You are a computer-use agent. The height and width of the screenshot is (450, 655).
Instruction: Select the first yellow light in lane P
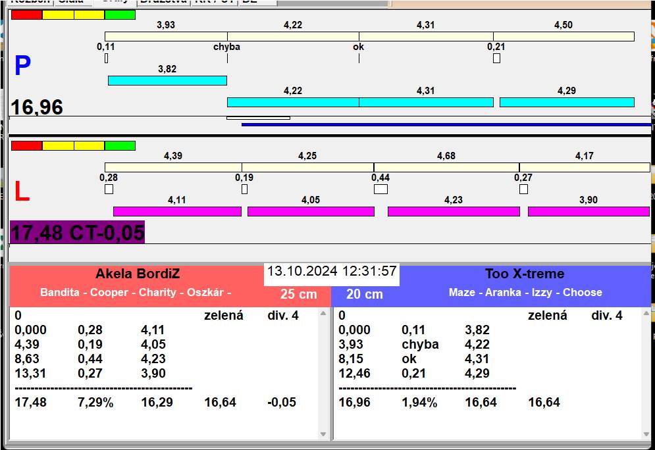point(58,15)
